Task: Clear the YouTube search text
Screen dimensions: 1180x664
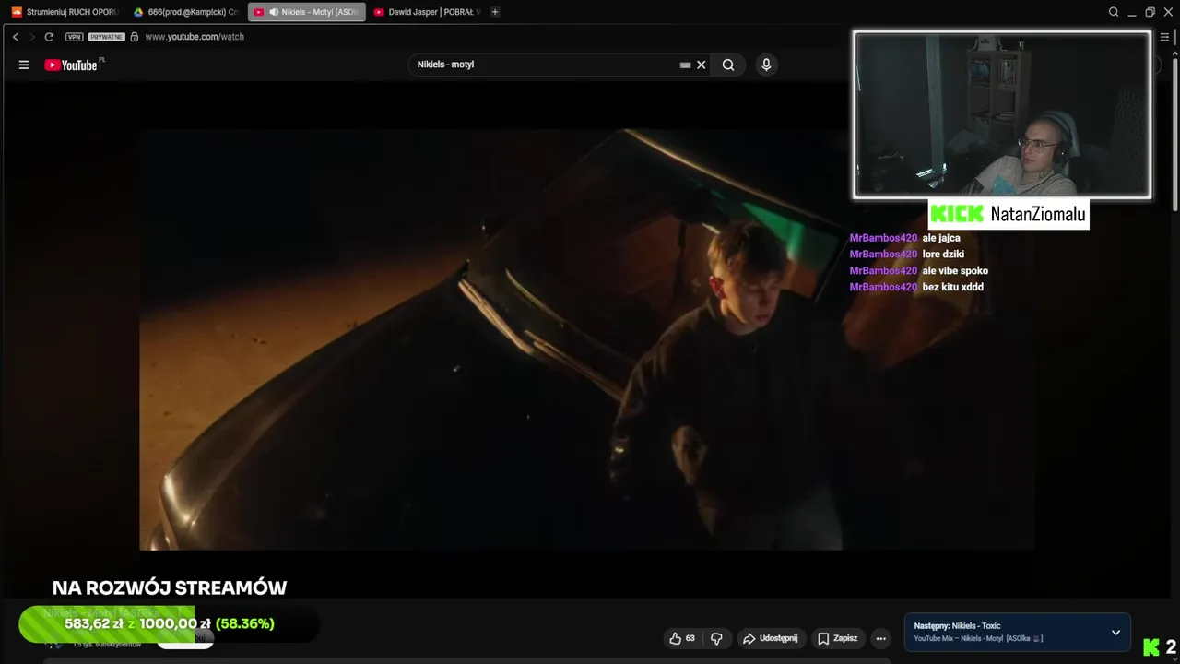Action: pos(702,65)
